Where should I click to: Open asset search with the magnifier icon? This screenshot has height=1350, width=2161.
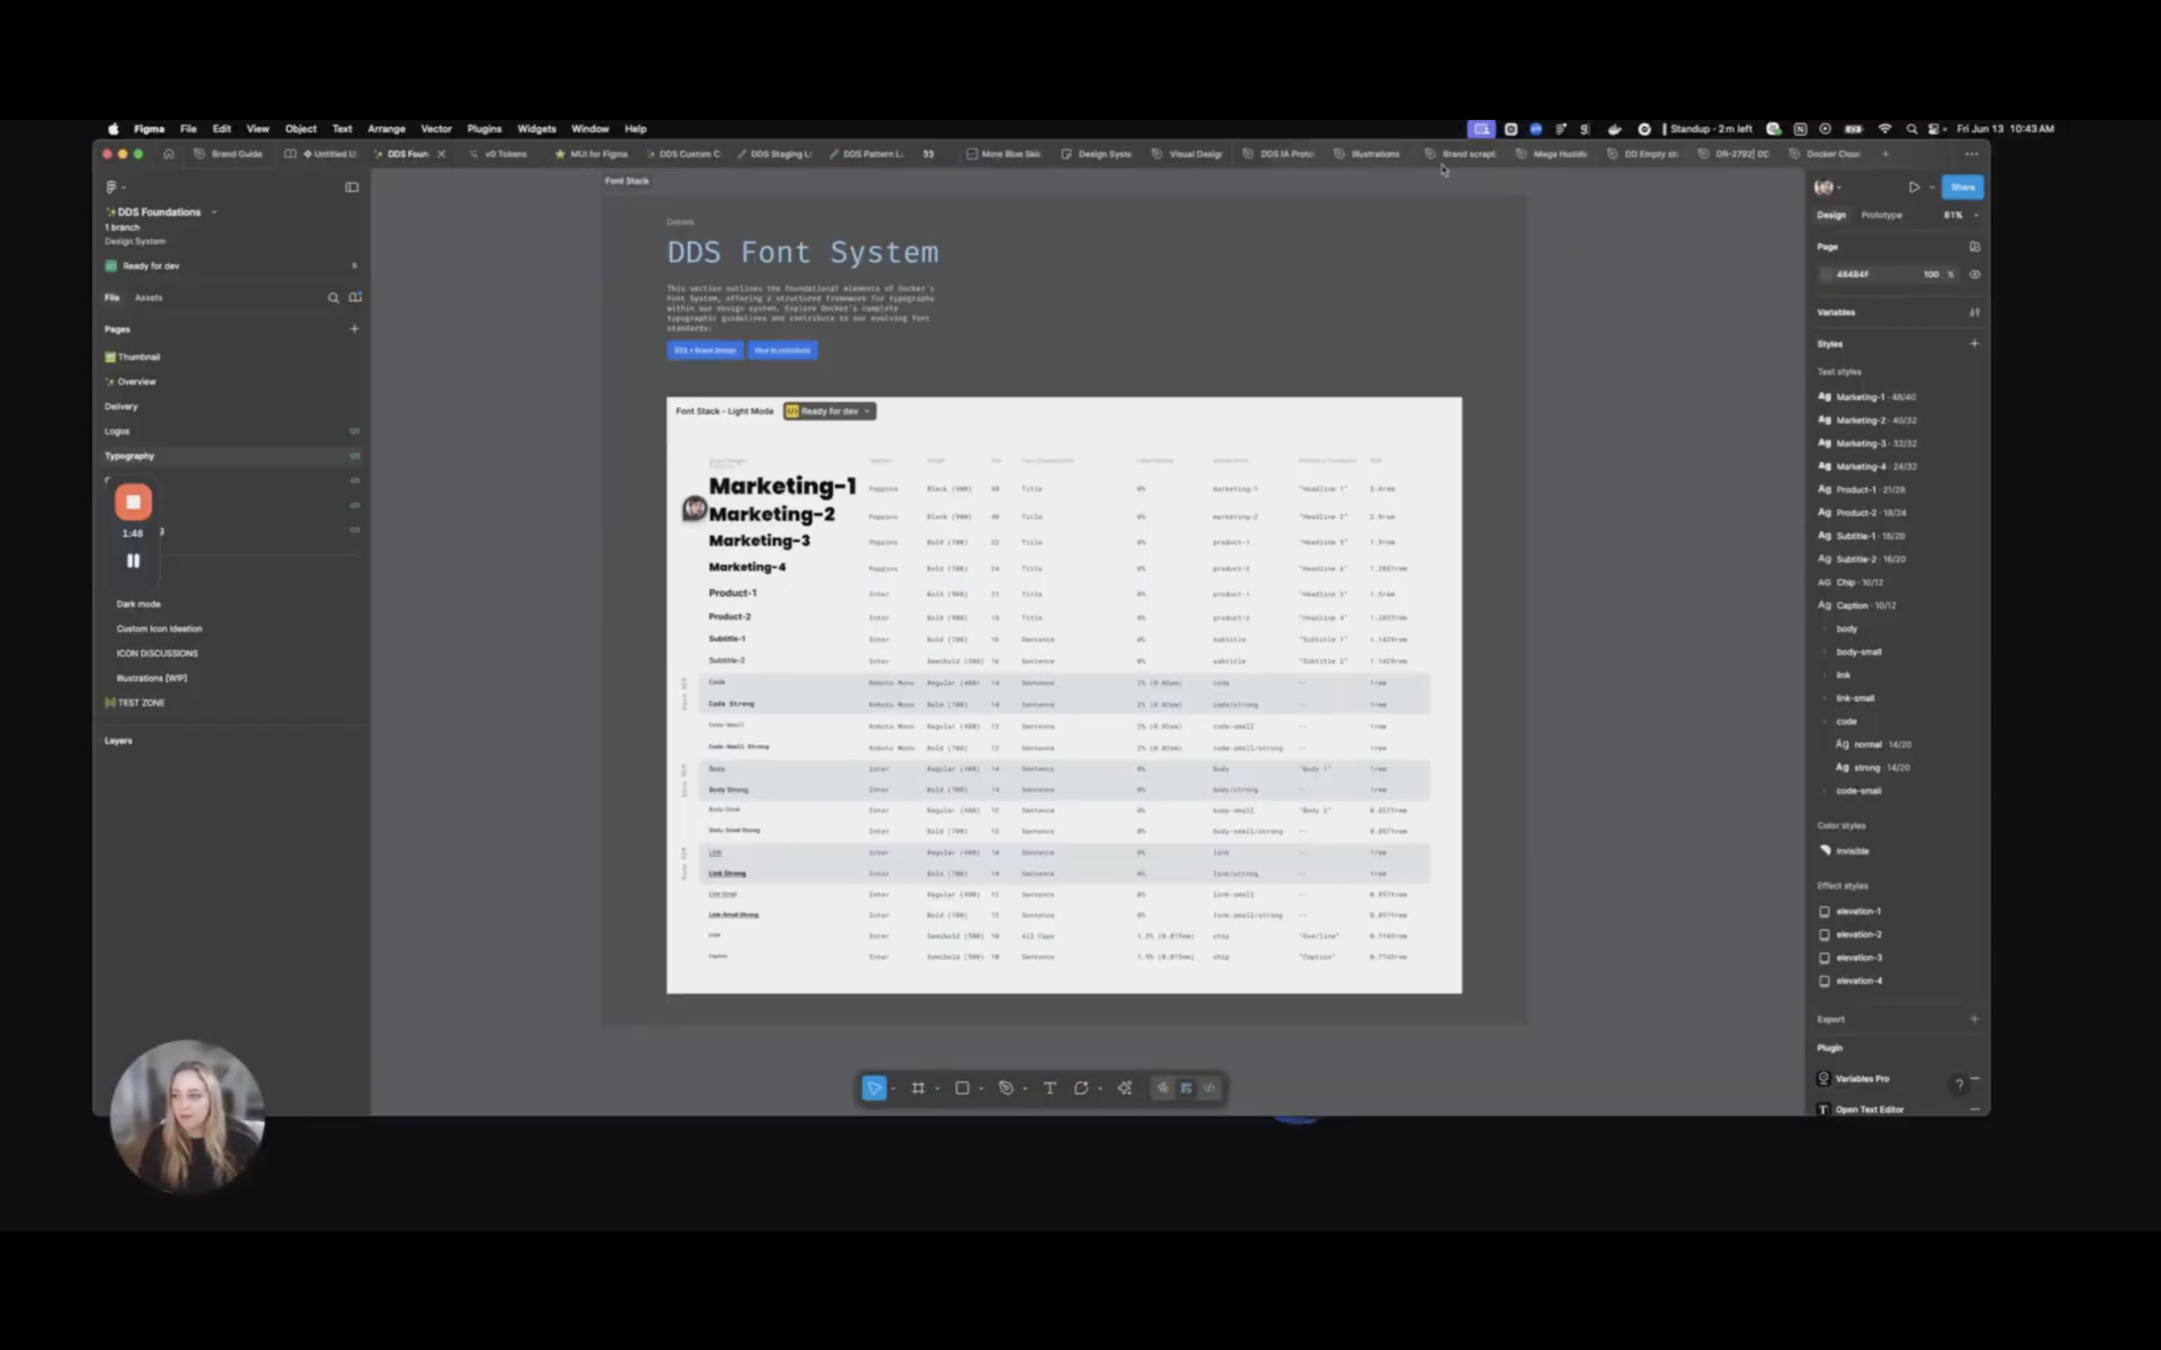tap(333, 297)
